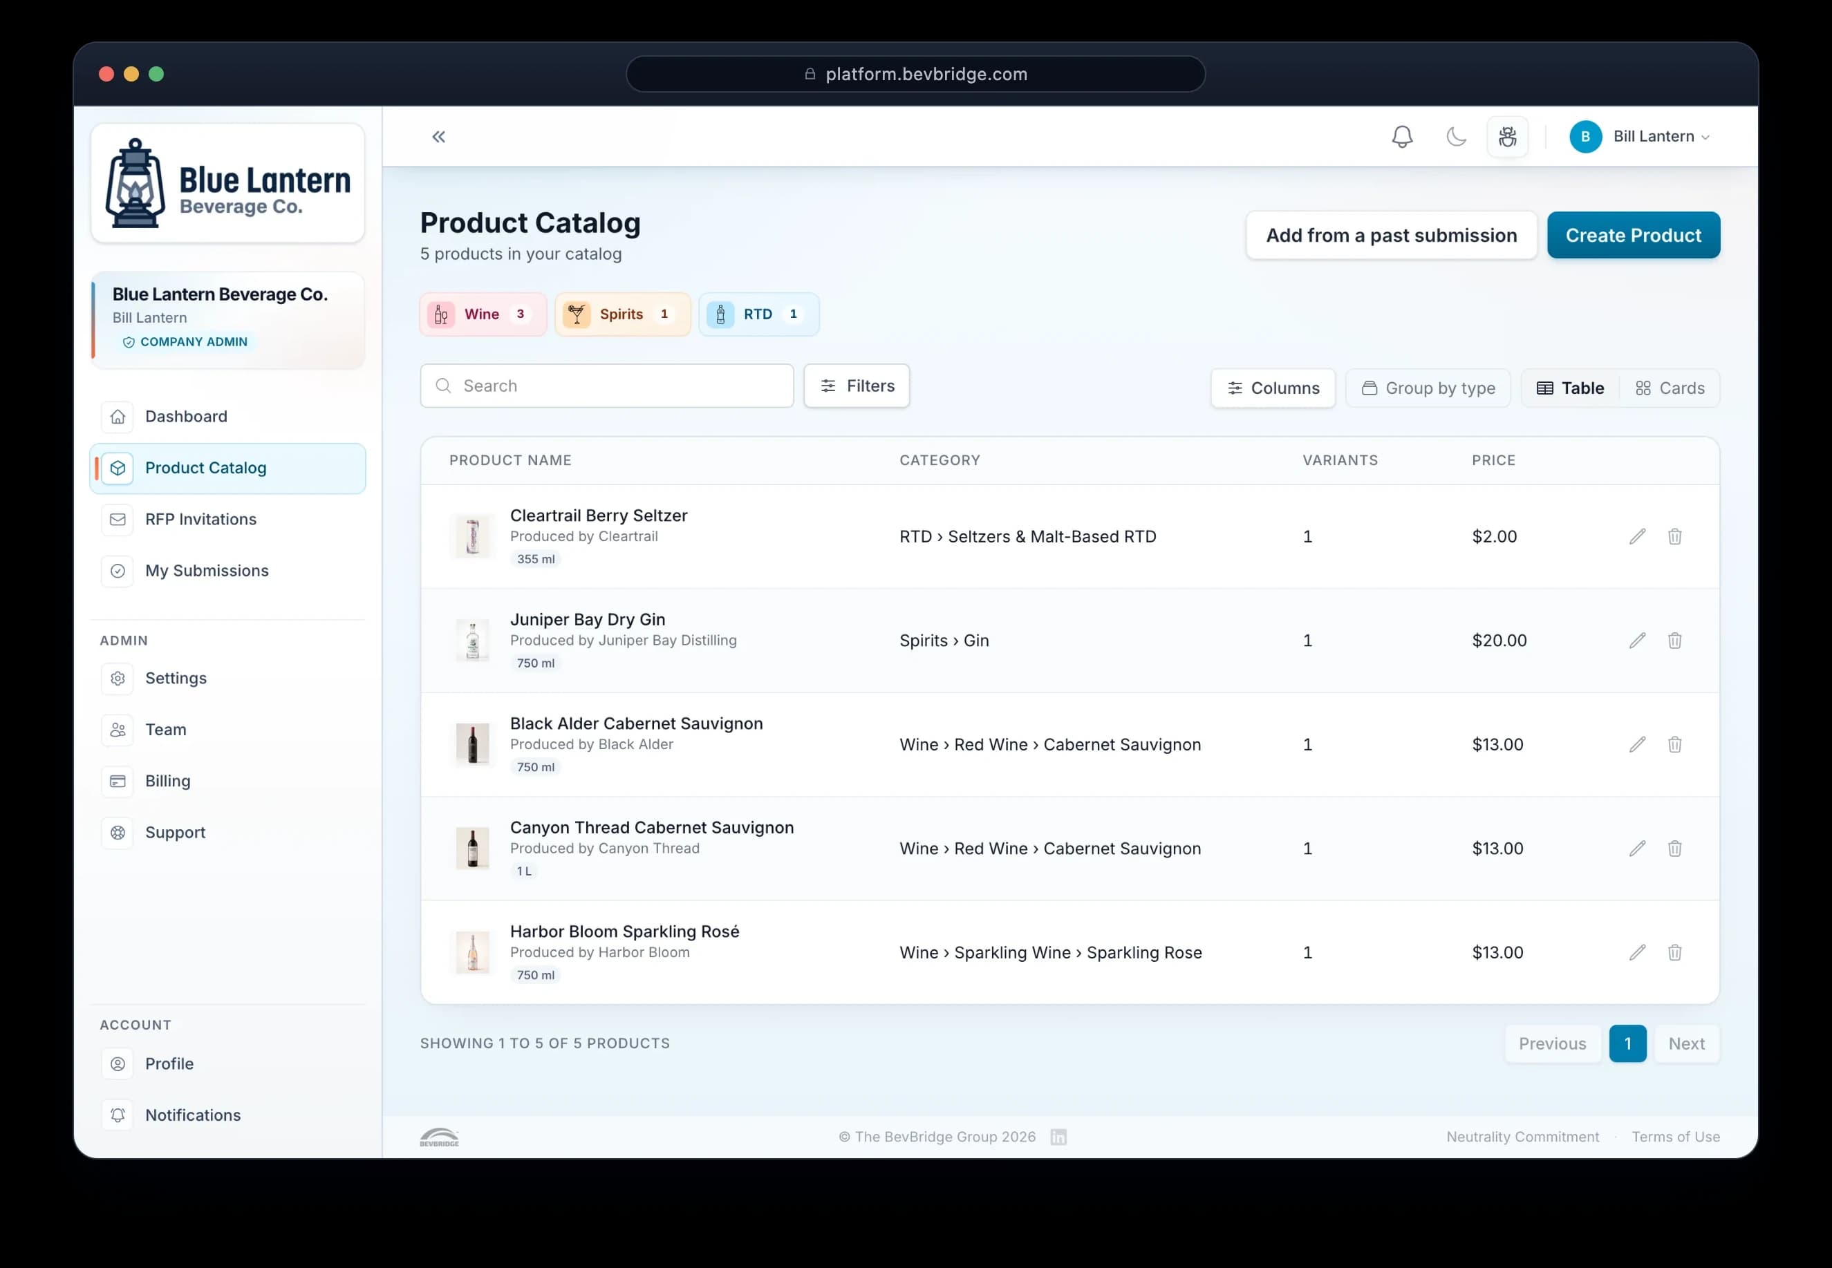Switch to Cards view
1832x1268 pixels.
(x=1669, y=388)
